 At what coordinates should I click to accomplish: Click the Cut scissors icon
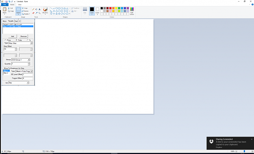[9, 8]
